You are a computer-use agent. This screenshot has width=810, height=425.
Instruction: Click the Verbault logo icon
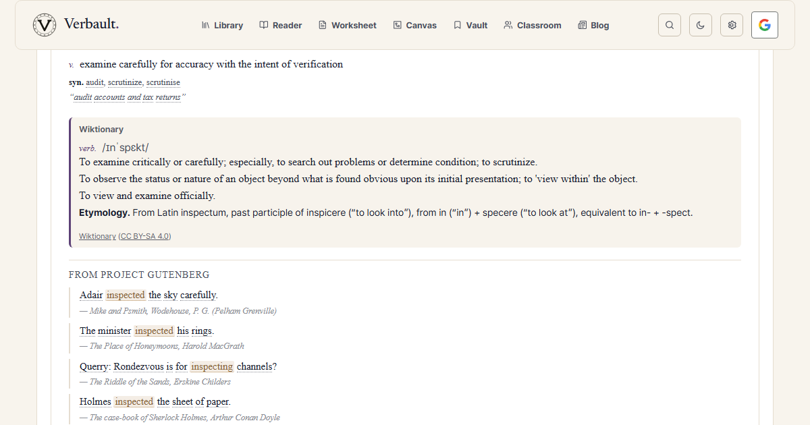click(45, 25)
